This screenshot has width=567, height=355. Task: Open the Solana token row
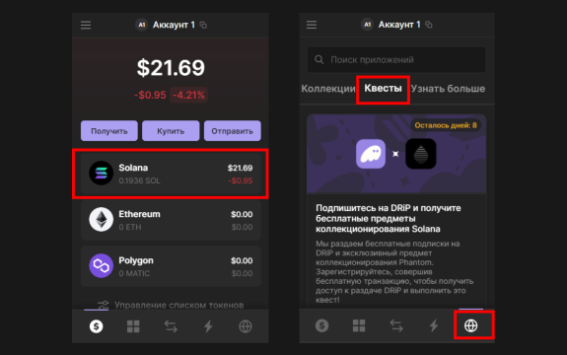171,174
